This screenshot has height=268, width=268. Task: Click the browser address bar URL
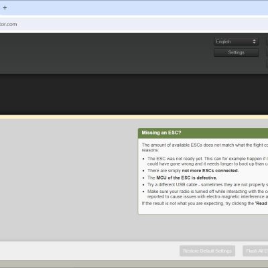point(8,24)
